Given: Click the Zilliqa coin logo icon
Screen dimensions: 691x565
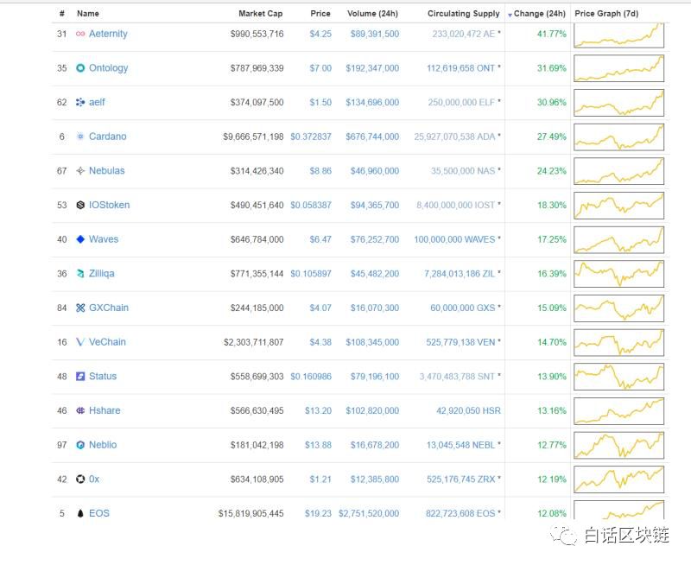Looking at the screenshot, I should point(80,274).
